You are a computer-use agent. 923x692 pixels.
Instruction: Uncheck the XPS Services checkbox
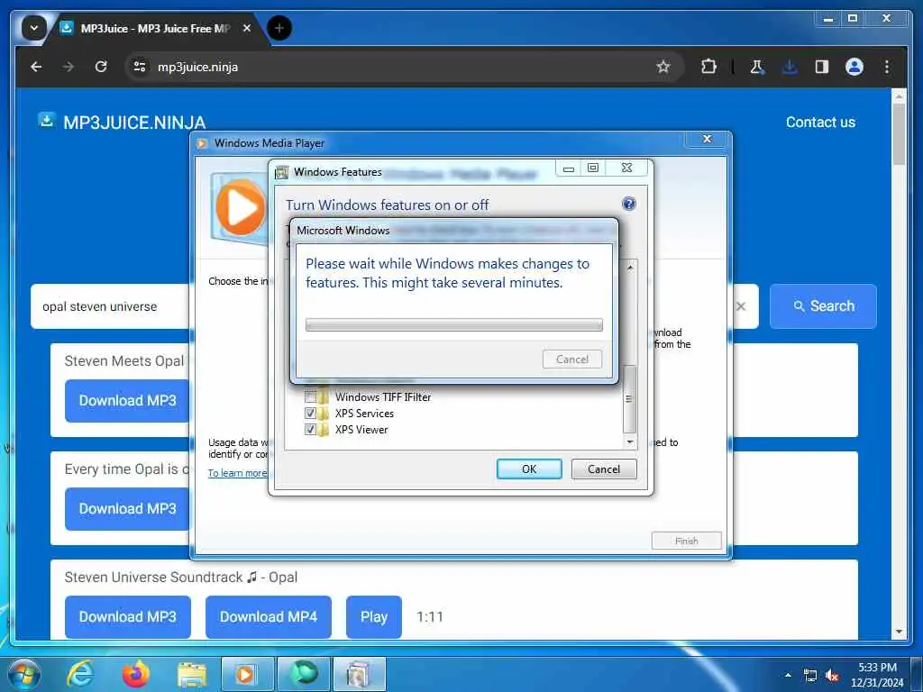tap(310, 413)
